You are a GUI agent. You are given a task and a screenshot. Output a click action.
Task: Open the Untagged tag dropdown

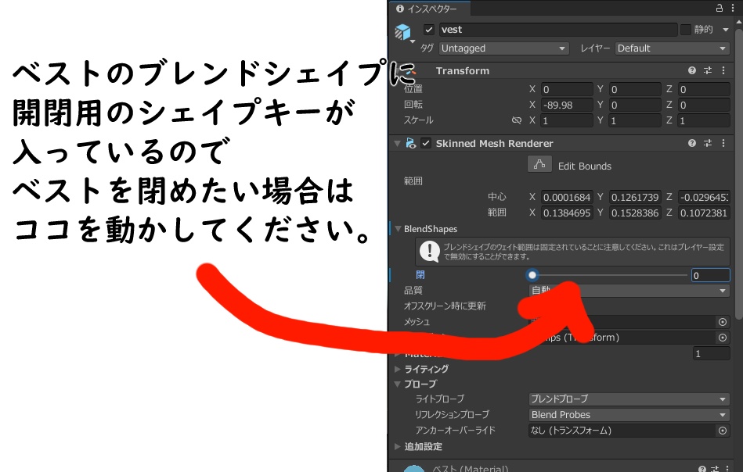[503, 48]
